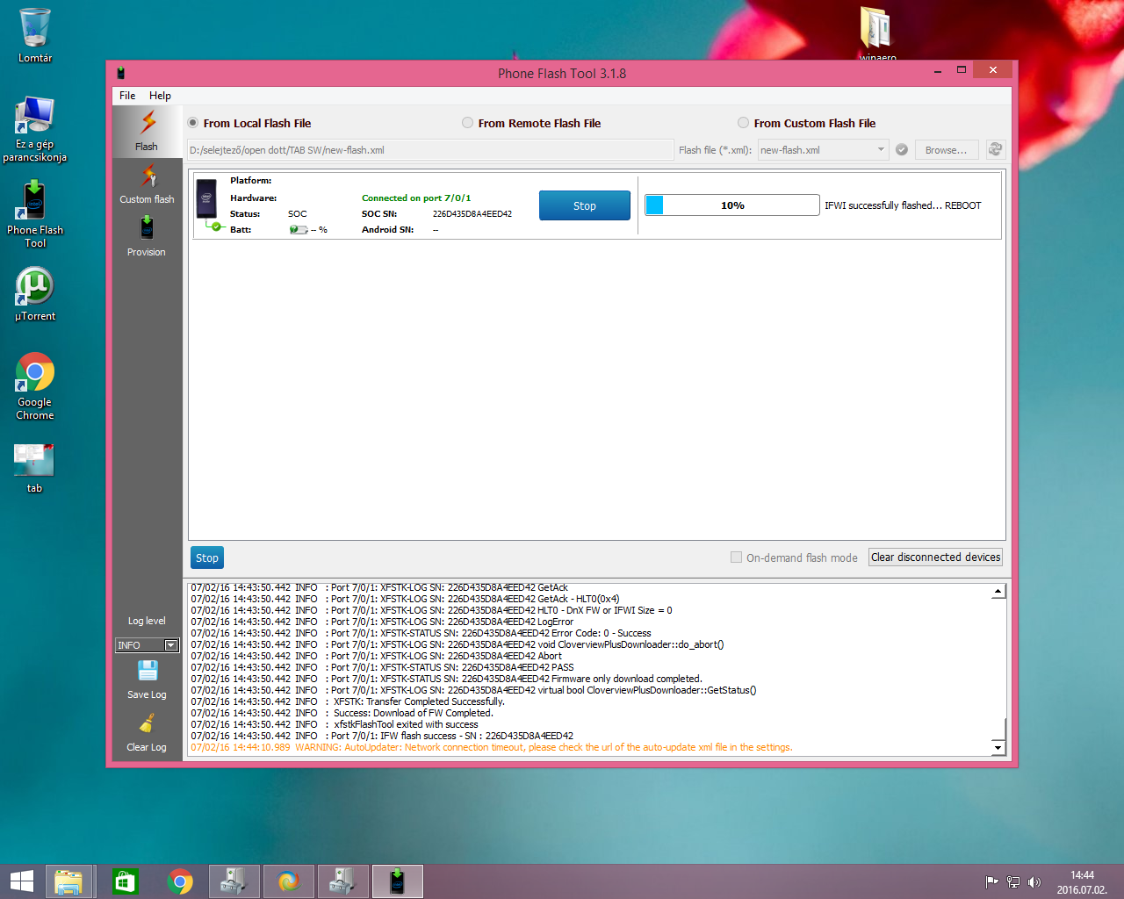Open the Windows Start button

pyautogui.click(x=21, y=881)
